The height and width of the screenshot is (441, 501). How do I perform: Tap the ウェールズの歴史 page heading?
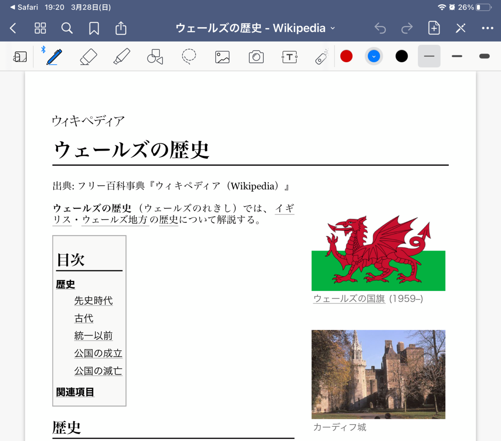click(x=132, y=150)
